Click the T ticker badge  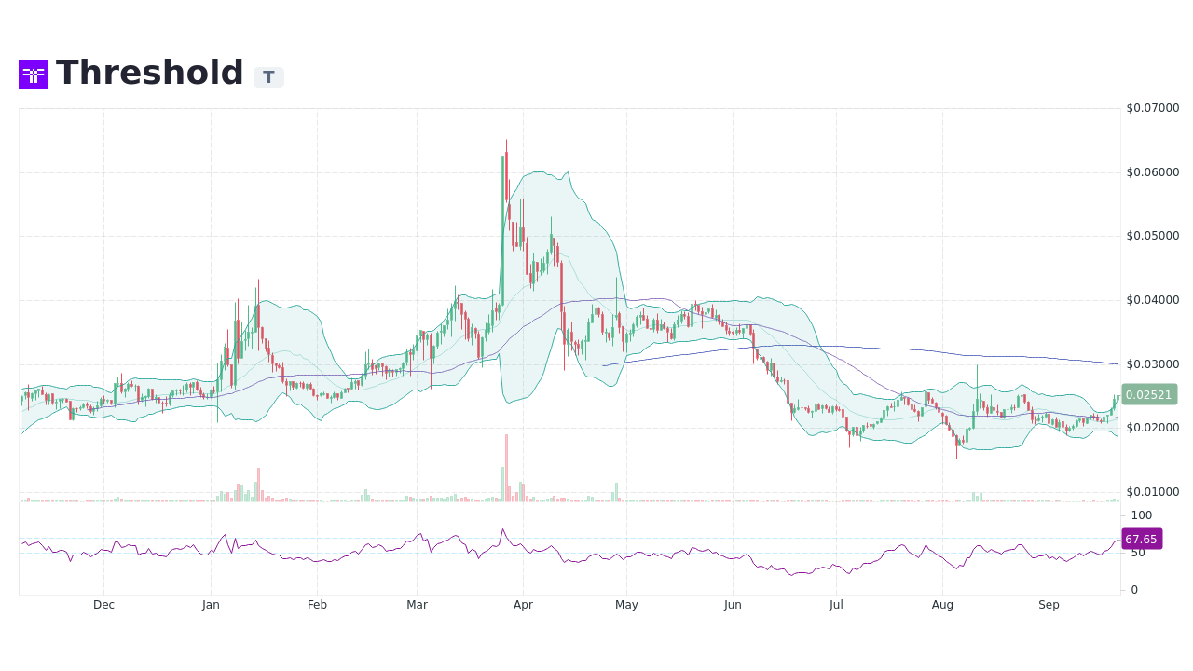tap(268, 77)
